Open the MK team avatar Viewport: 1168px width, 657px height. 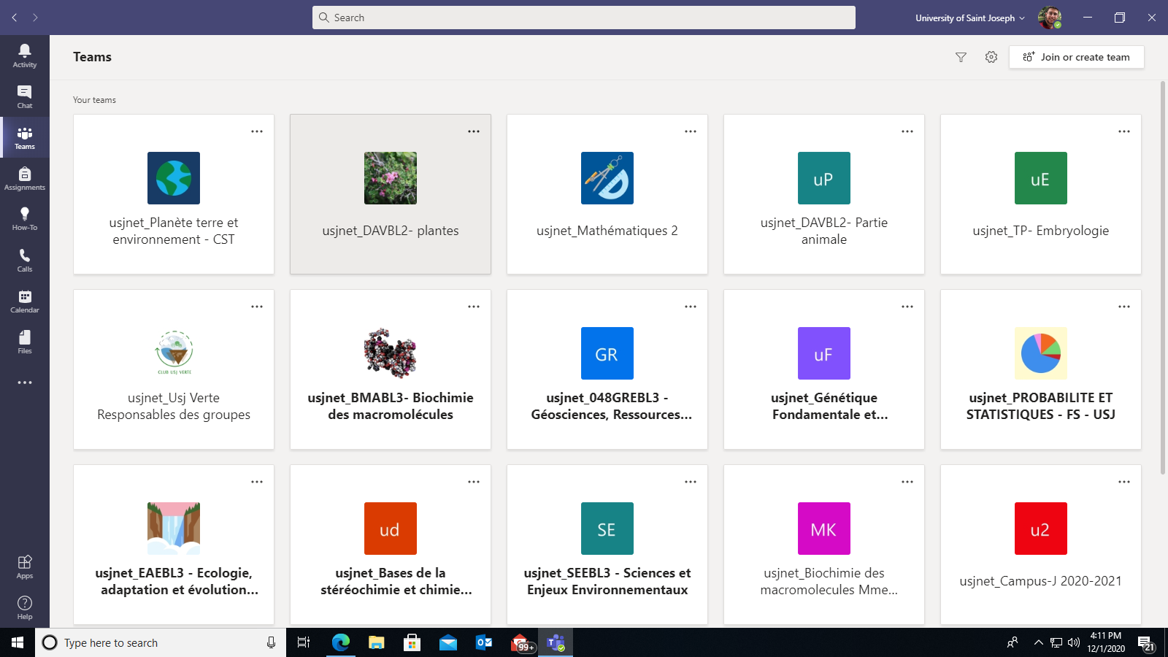pos(824,529)
